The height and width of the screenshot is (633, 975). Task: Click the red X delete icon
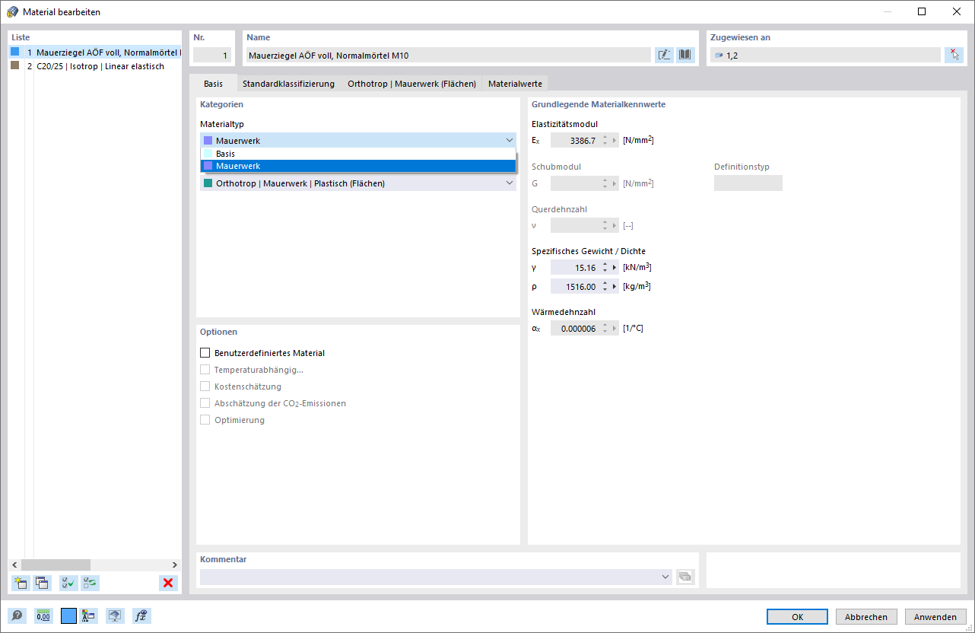[x=168, y=584]
